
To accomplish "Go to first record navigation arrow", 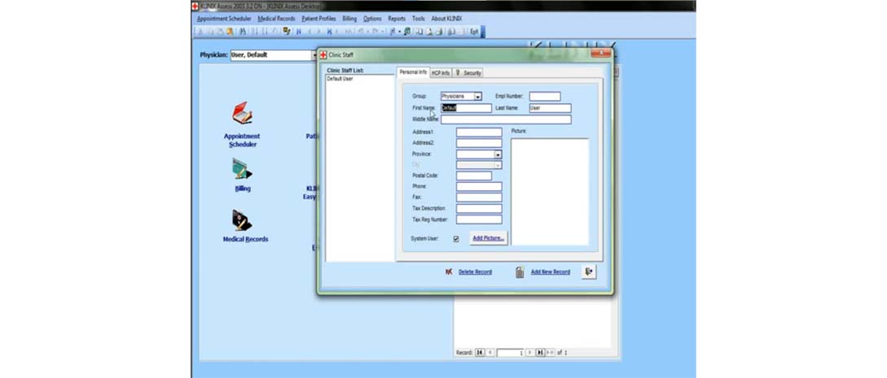I will coord(480,352).
